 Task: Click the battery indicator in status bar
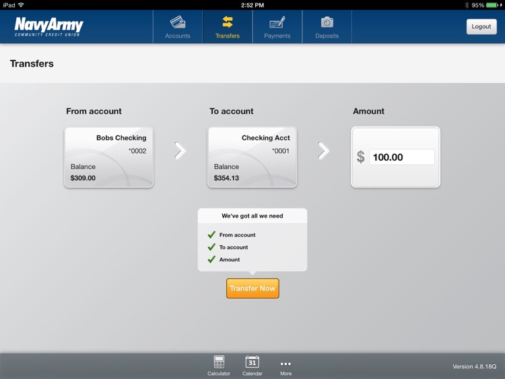(492, 5)
